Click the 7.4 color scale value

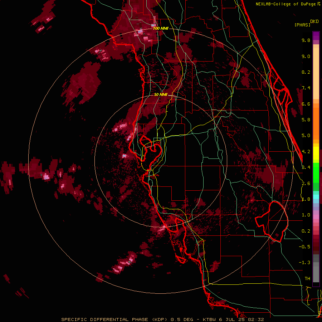pos(306,88)
